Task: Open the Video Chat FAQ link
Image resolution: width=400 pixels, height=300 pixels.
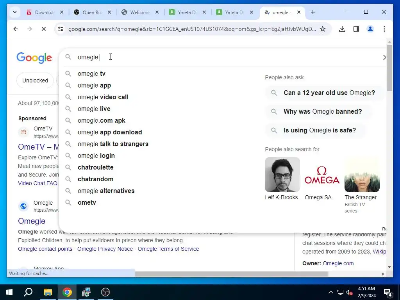Action: point(38,184)
